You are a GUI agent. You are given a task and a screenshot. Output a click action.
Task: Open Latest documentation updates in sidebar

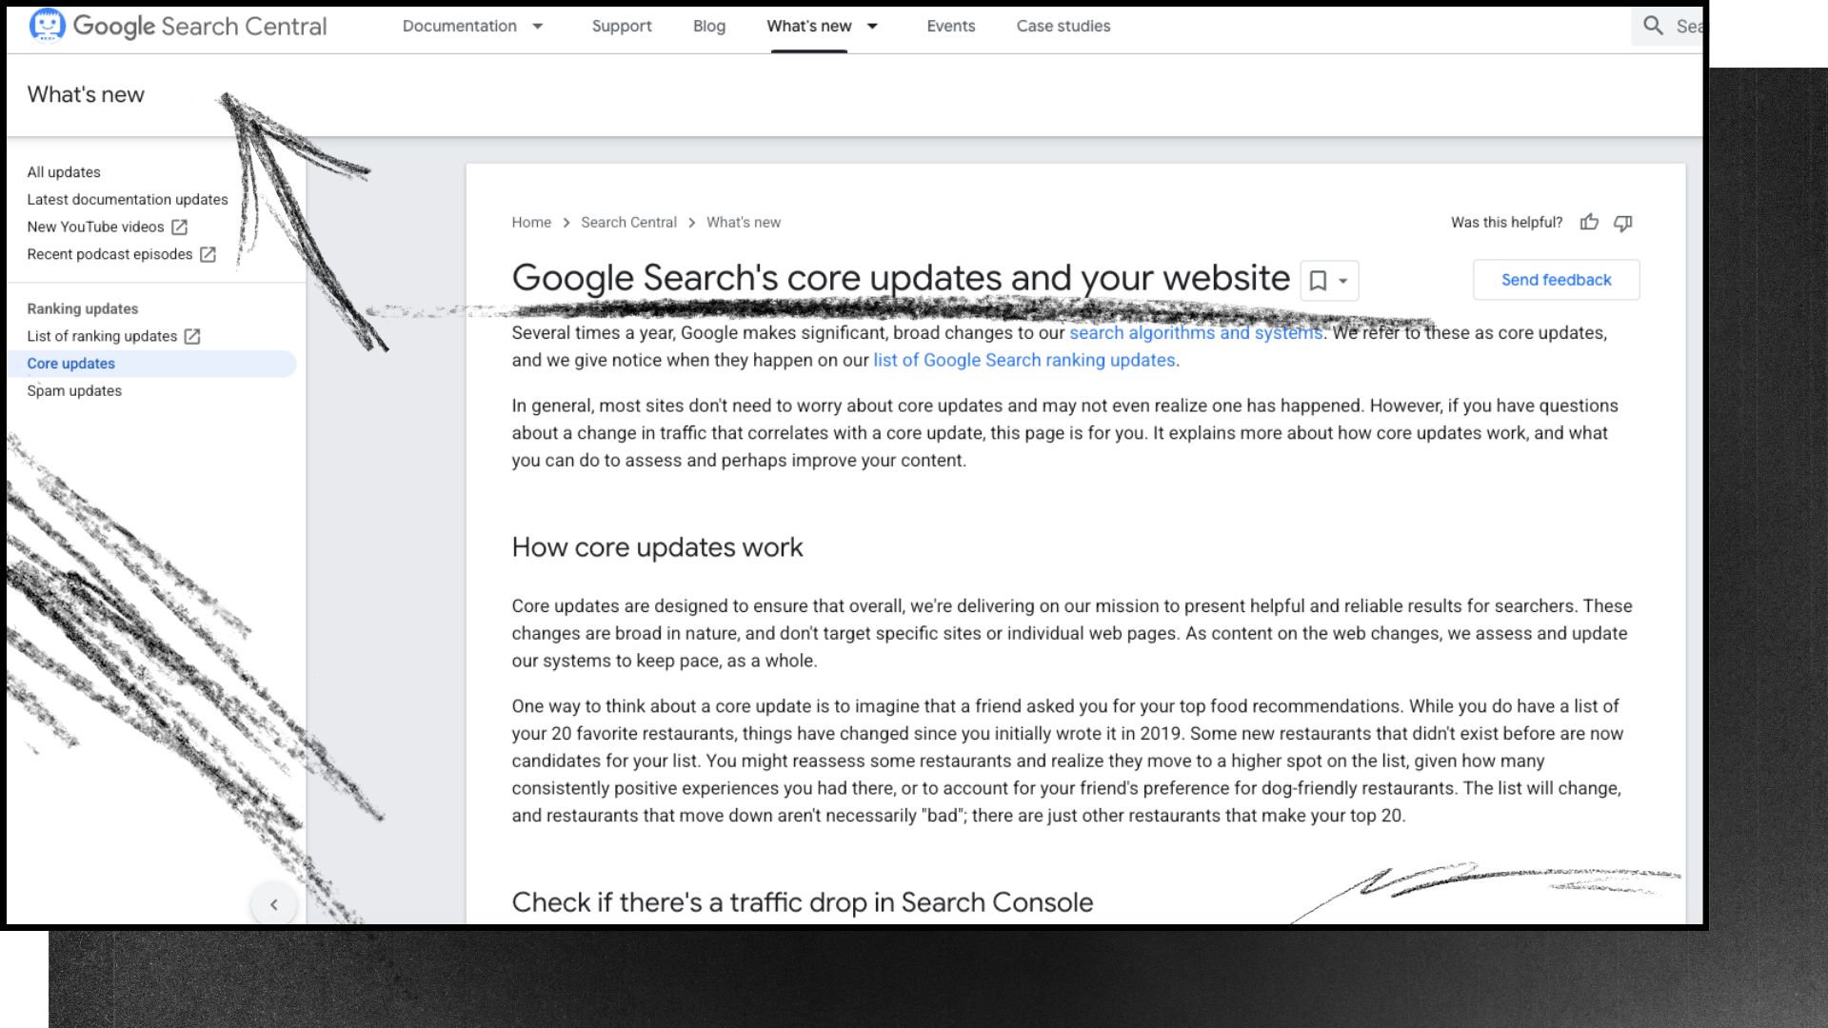[128, 199]
